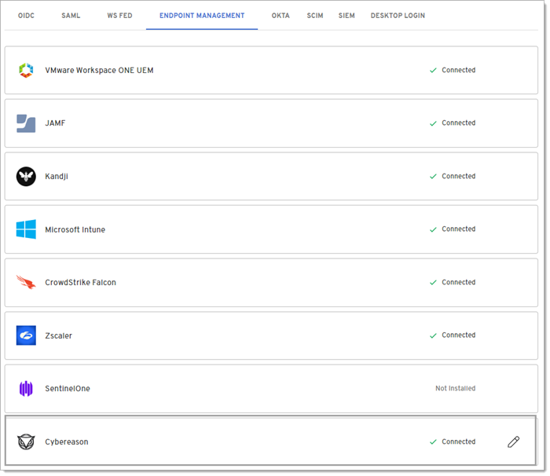Click the VMware Workspace ONE UEM name
This screenshot has height=476, width=550.
point(99,70)
